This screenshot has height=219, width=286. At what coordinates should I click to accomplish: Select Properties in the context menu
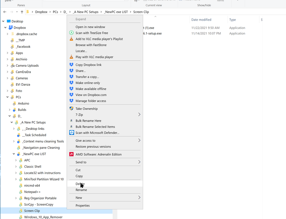click(x=83, y=205)
